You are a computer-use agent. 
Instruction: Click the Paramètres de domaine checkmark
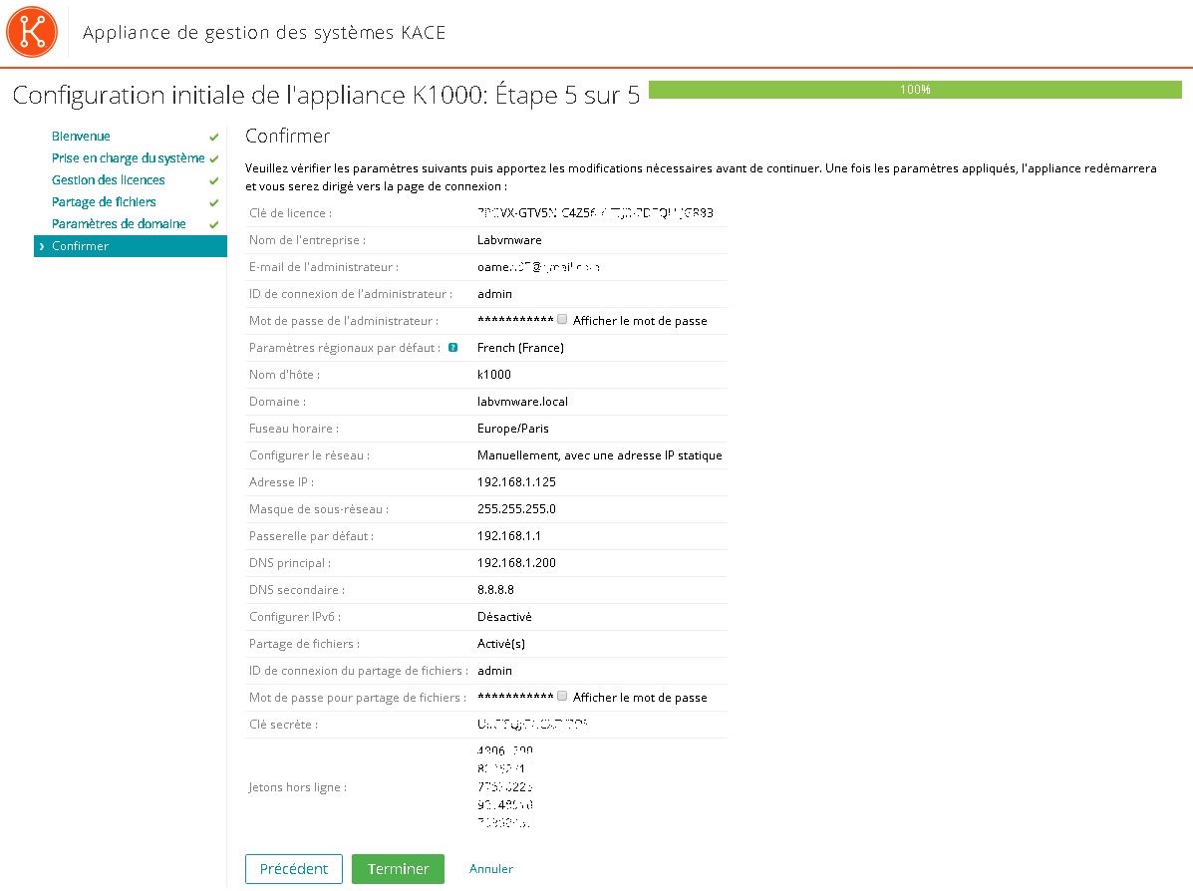tap(214, 225)
